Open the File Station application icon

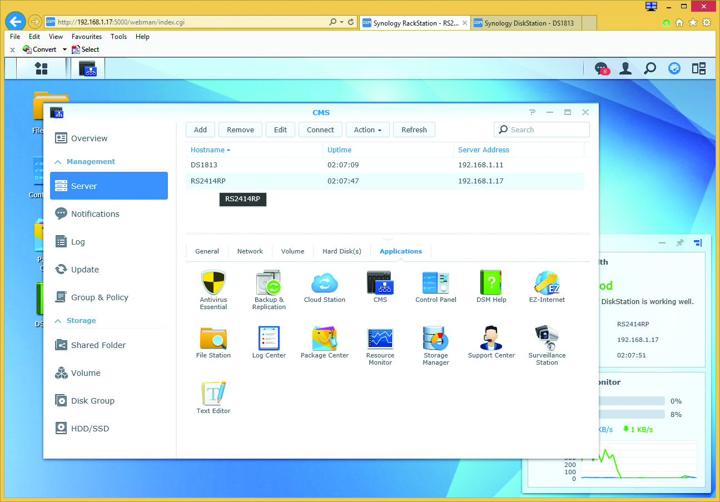point(213,338)
